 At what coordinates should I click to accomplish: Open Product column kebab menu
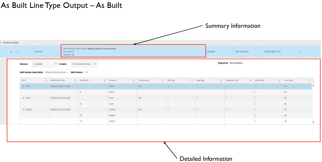coord(134,80)
